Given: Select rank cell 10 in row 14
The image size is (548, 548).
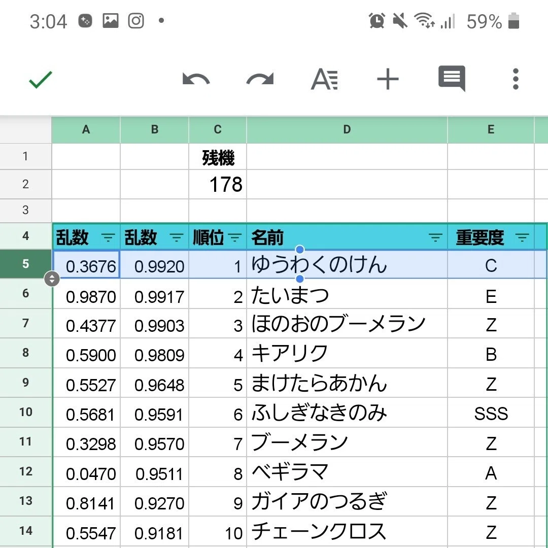Looking at the screenshot, I should [x=218, y=531].
